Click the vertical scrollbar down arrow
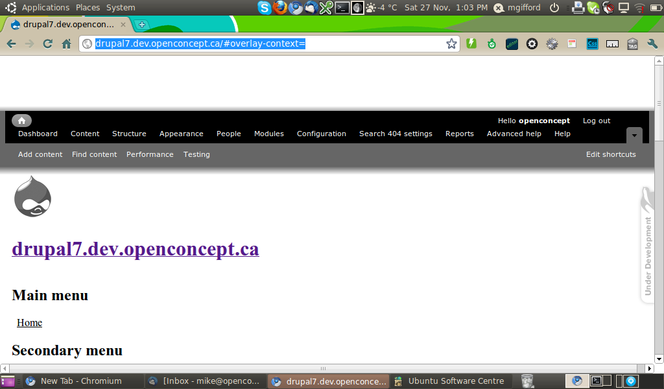Image resolution: width=664 pixels, height=389 pixels. 659,359
